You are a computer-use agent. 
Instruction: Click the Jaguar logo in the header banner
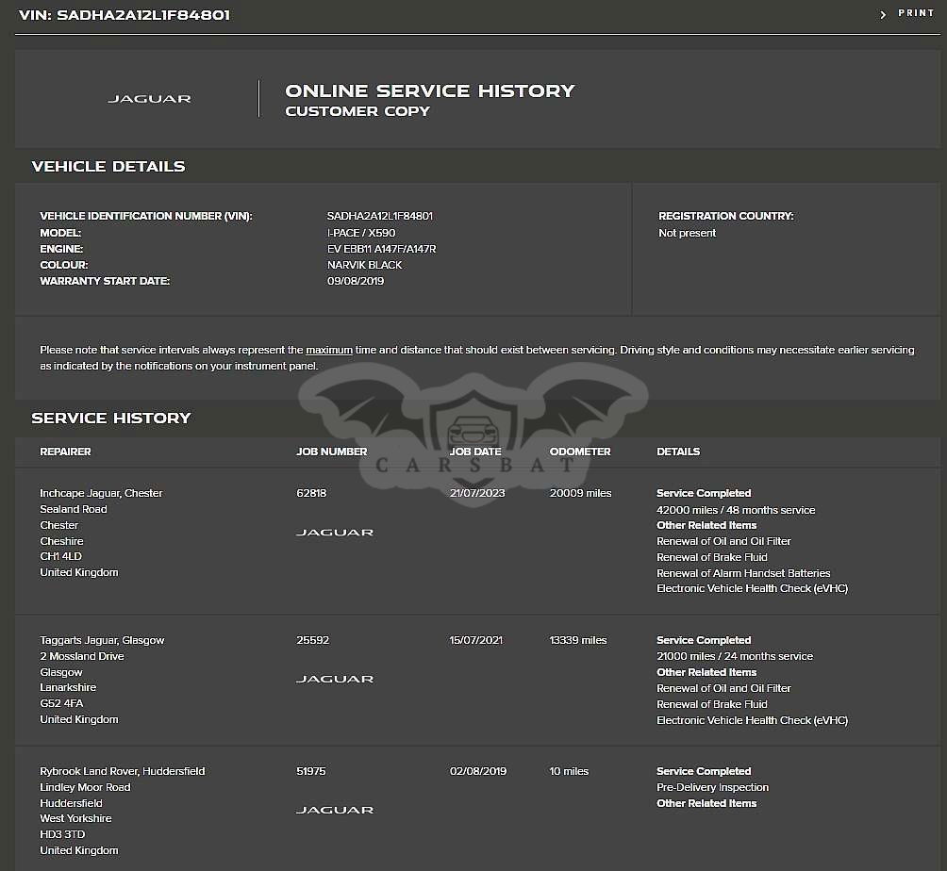point(149,99)
